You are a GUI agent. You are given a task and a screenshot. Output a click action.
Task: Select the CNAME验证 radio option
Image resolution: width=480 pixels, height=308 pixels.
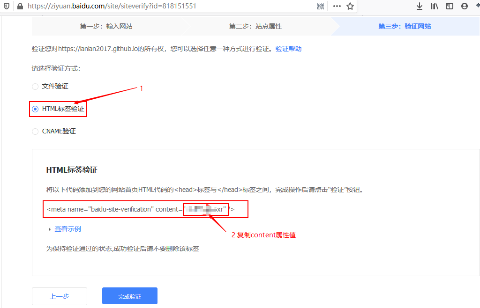click(x=35, y=132)
